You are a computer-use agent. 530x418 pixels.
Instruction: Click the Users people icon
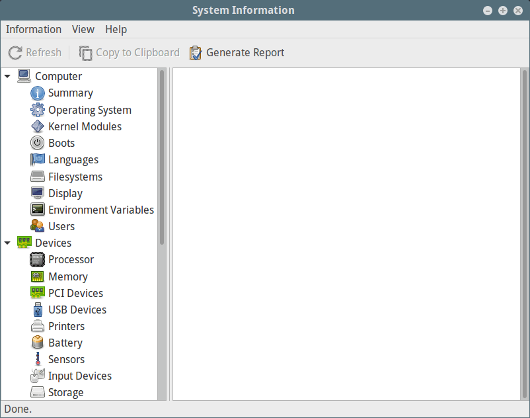coord(37,226)
